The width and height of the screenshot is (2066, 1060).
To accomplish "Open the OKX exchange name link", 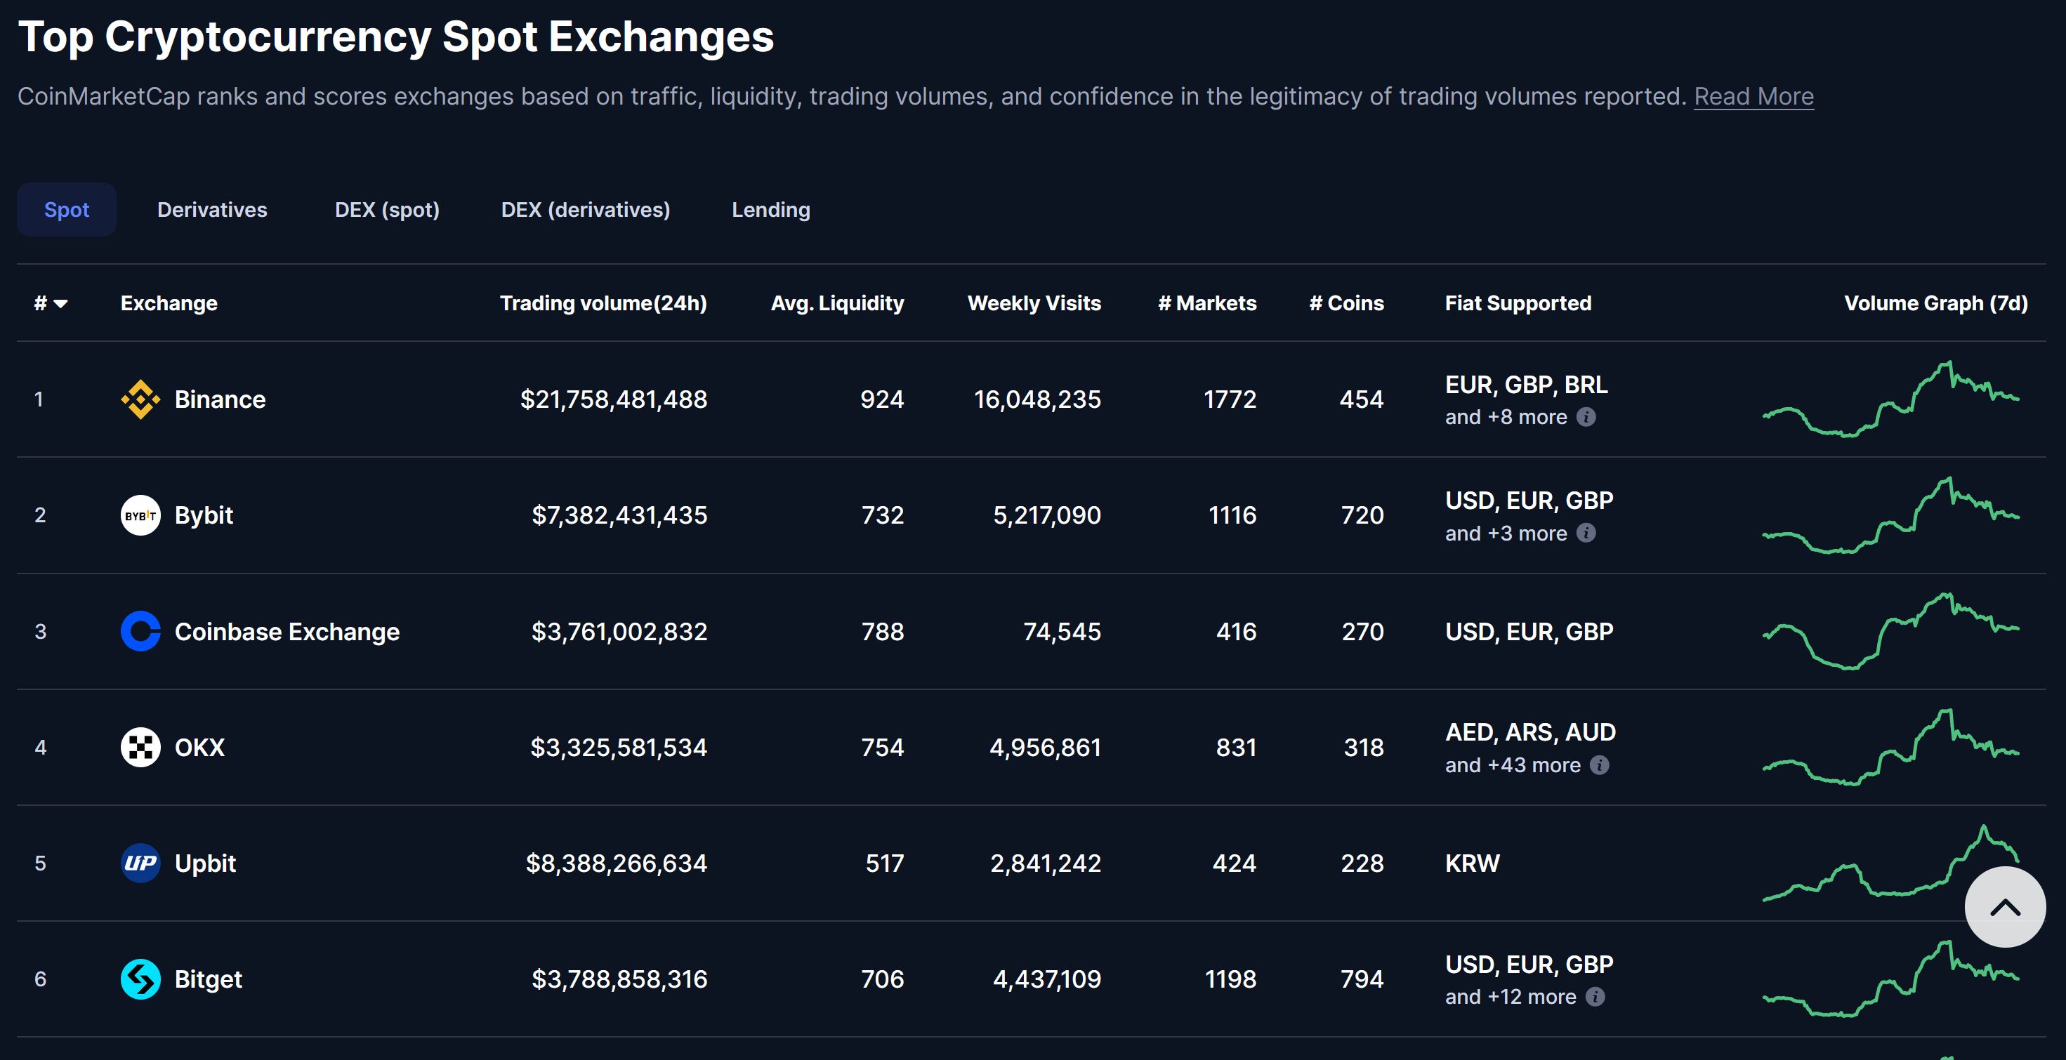I will [x=199, y=748].
